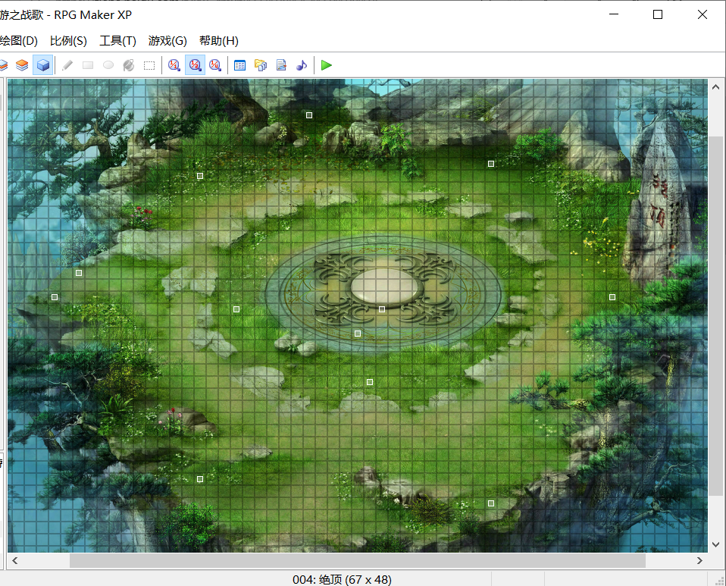Choose the Ellipse drawing tool

(108, 65)
